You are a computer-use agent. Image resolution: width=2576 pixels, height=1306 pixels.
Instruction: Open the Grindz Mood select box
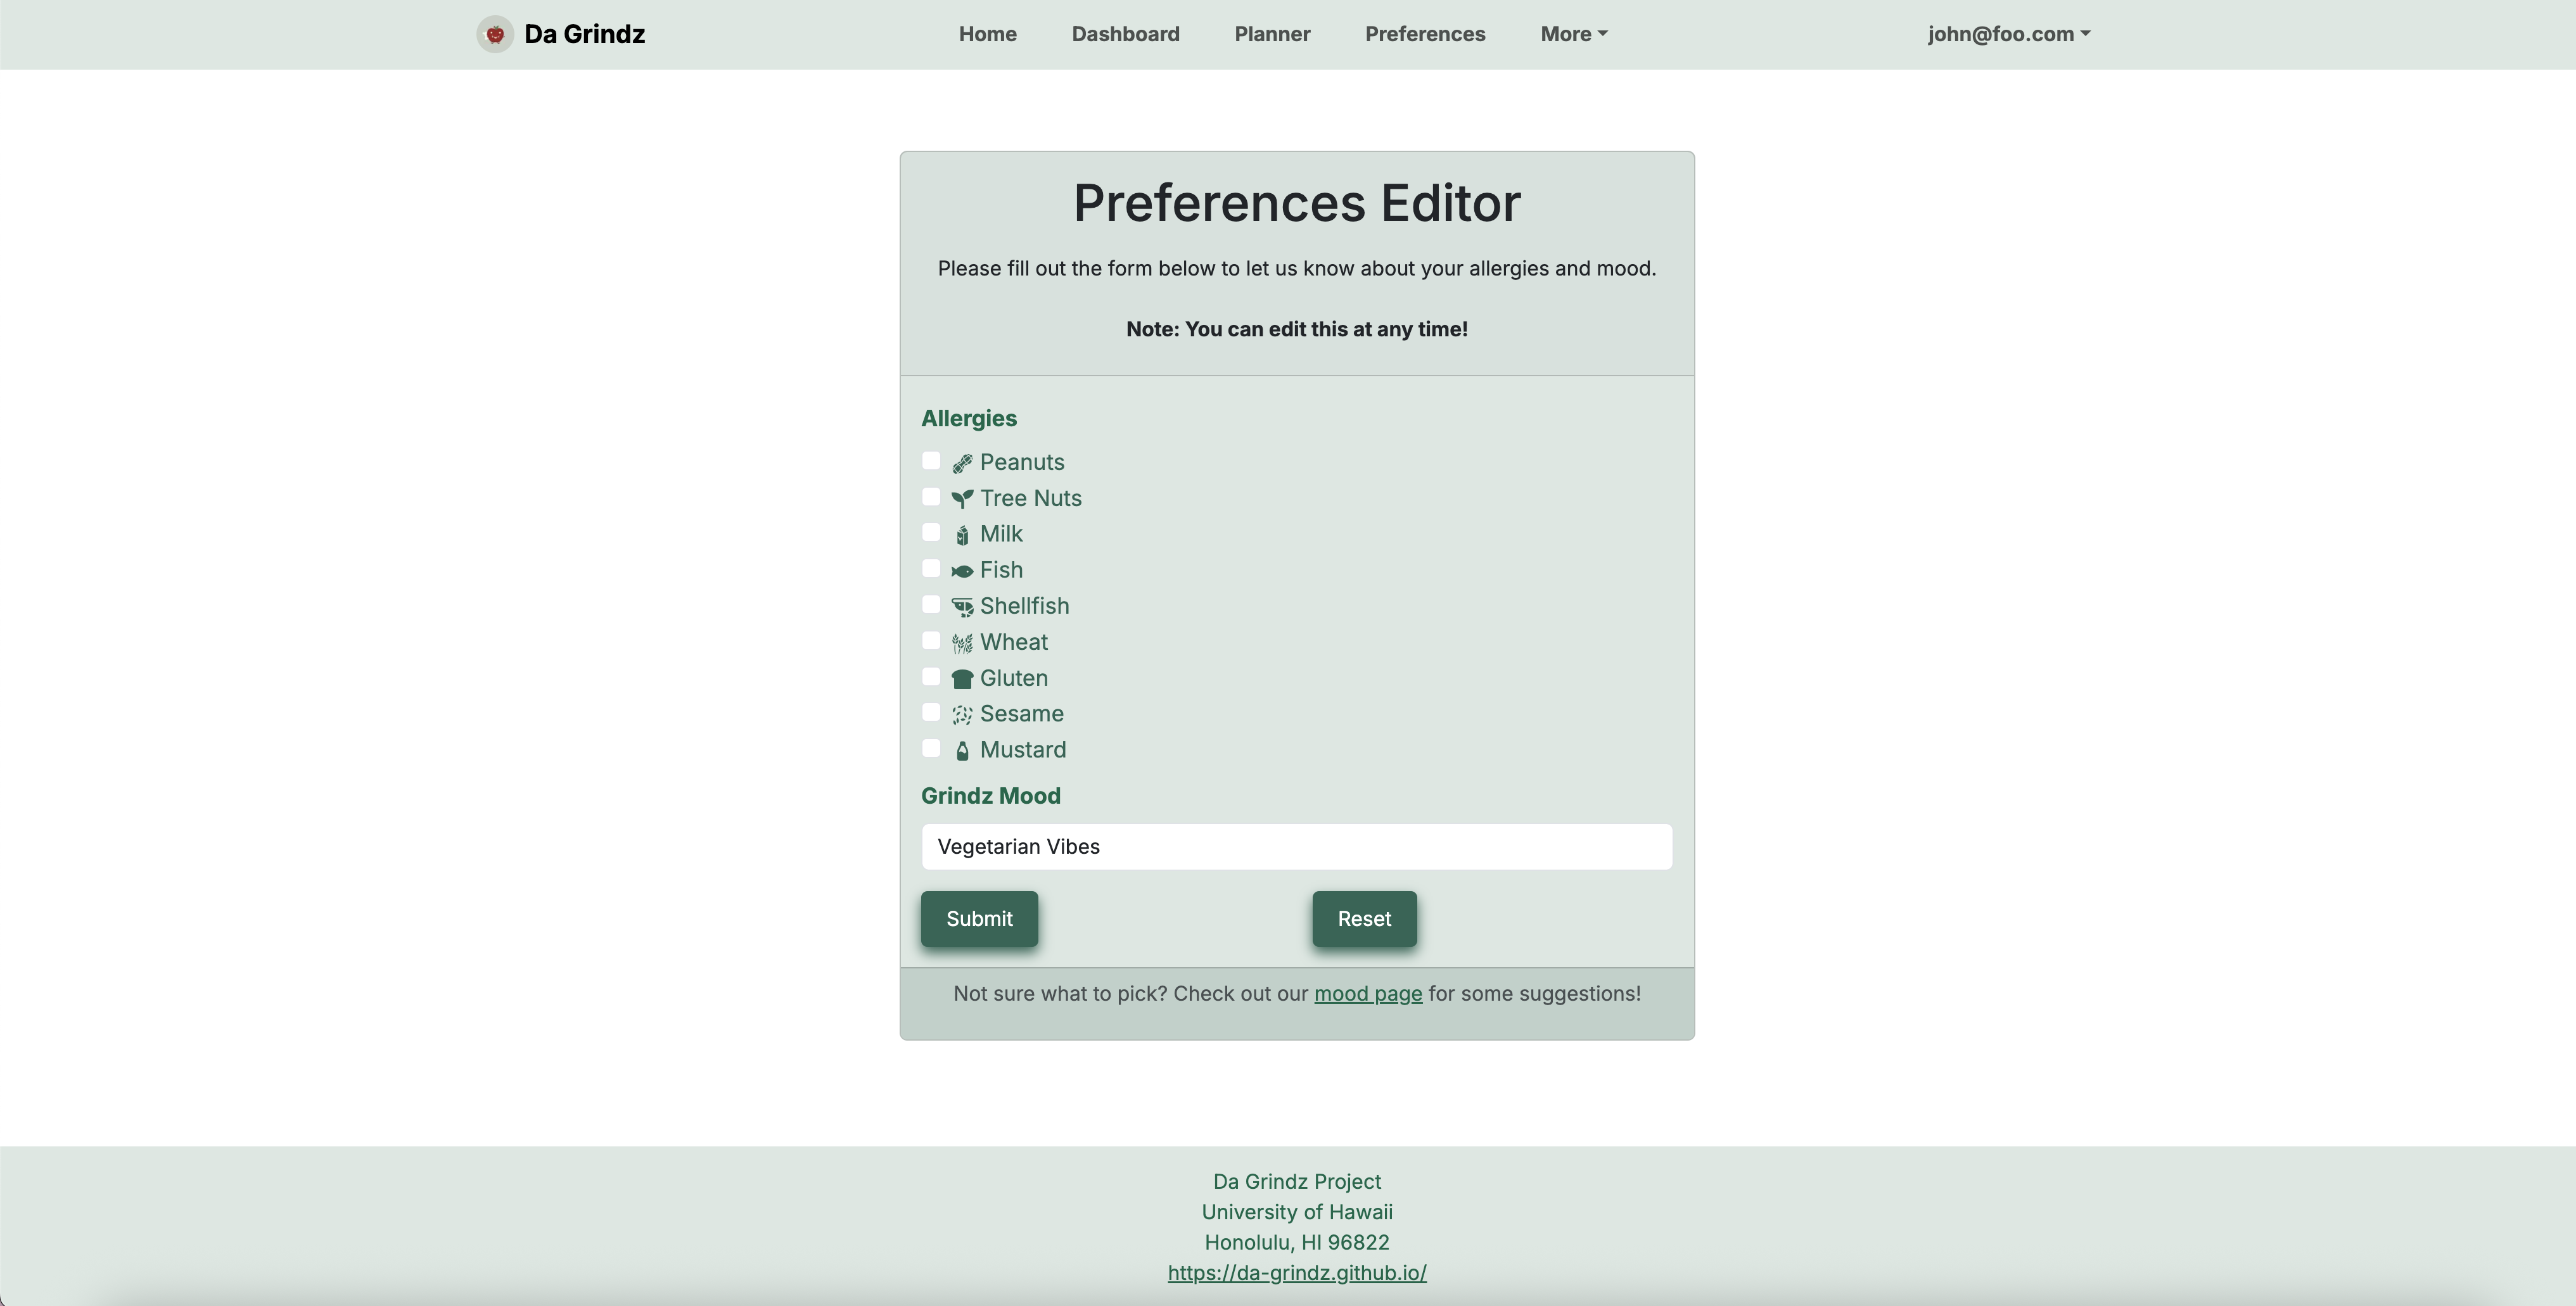[1296, 847]
